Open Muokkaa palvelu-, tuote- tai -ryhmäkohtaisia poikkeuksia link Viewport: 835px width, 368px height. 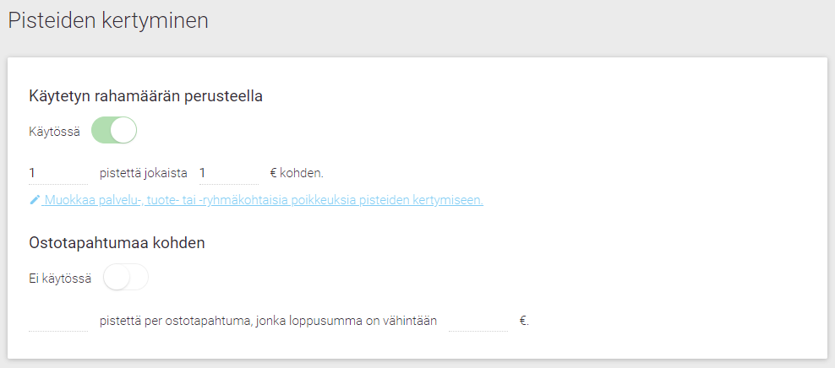(x=256, y=200)
